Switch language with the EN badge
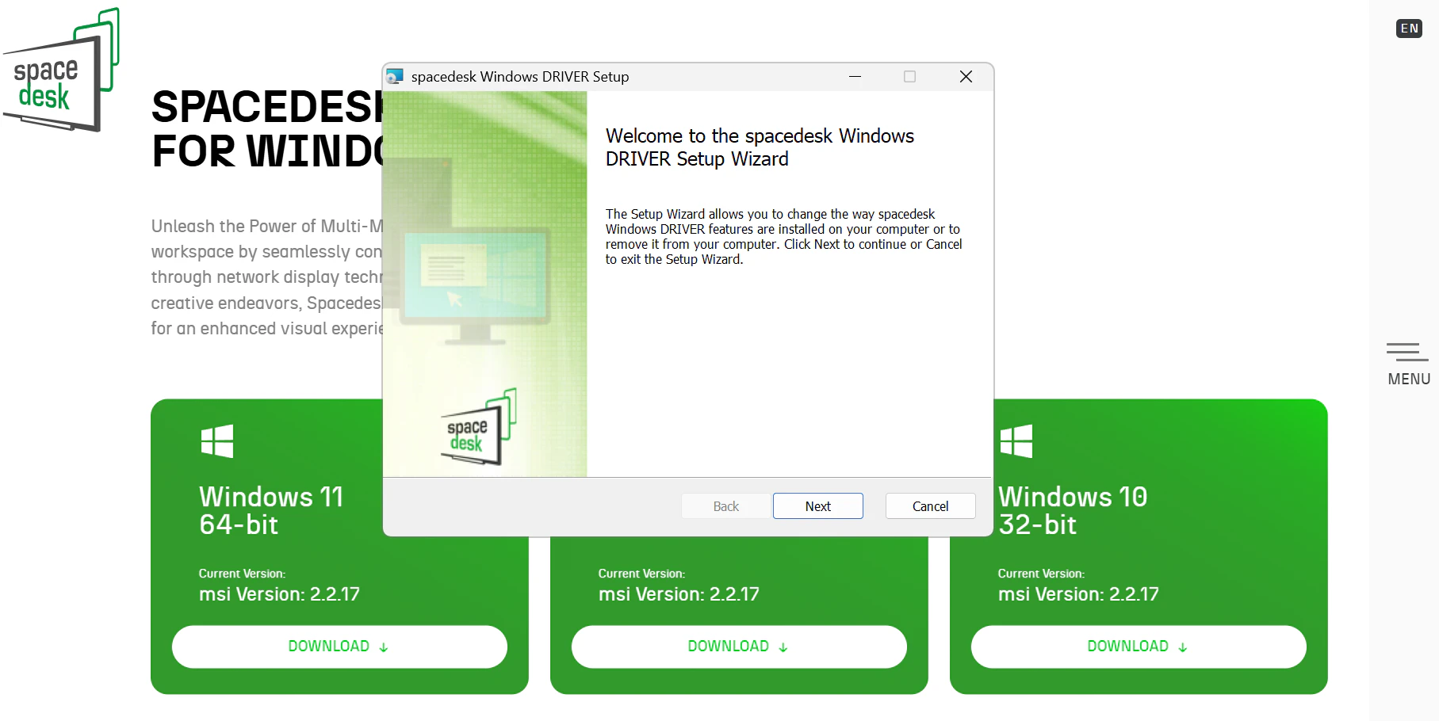The image size is (1439, 721). (1409, 29)
